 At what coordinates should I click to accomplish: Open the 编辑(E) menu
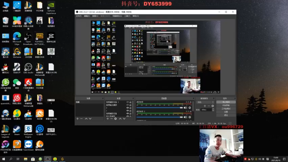pos(87,16)
